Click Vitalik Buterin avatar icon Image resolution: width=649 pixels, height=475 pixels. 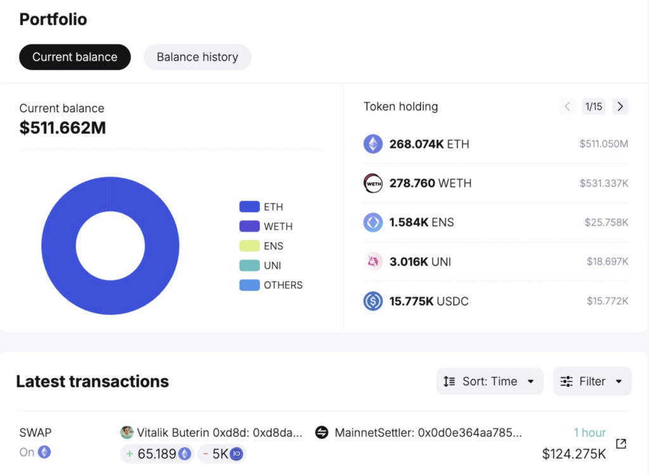click(x=127, y=433)
